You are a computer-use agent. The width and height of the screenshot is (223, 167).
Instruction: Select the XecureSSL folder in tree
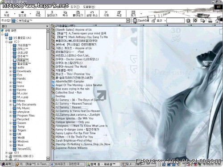pyautogui.click(x=24, y=149)
